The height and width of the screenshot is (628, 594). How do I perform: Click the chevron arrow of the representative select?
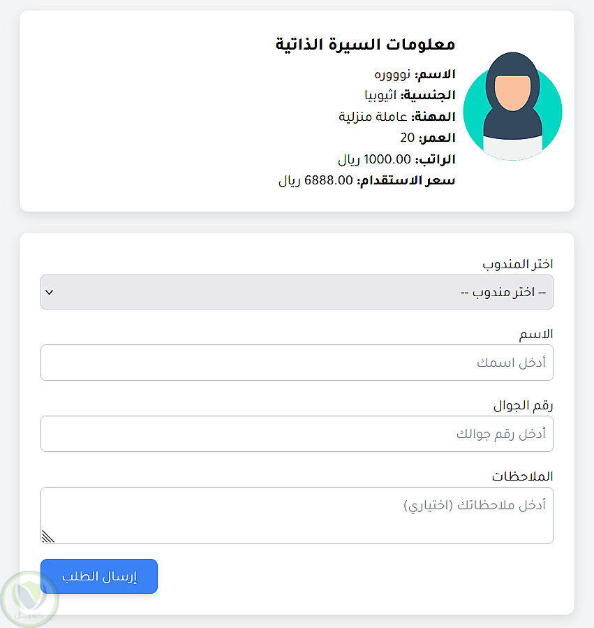49,292
